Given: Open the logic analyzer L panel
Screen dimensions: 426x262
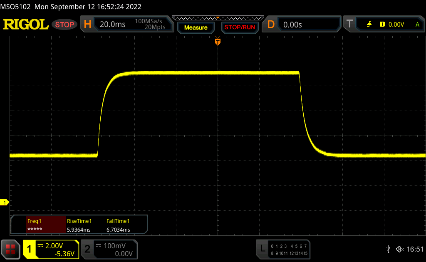Looking at the screenshot, I should 263,248.
